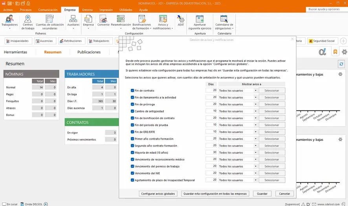Viewport: 348px width, 206px height.
Task: Expand user dropdown for Fin de prórroga
Action: tap(255, 104)
